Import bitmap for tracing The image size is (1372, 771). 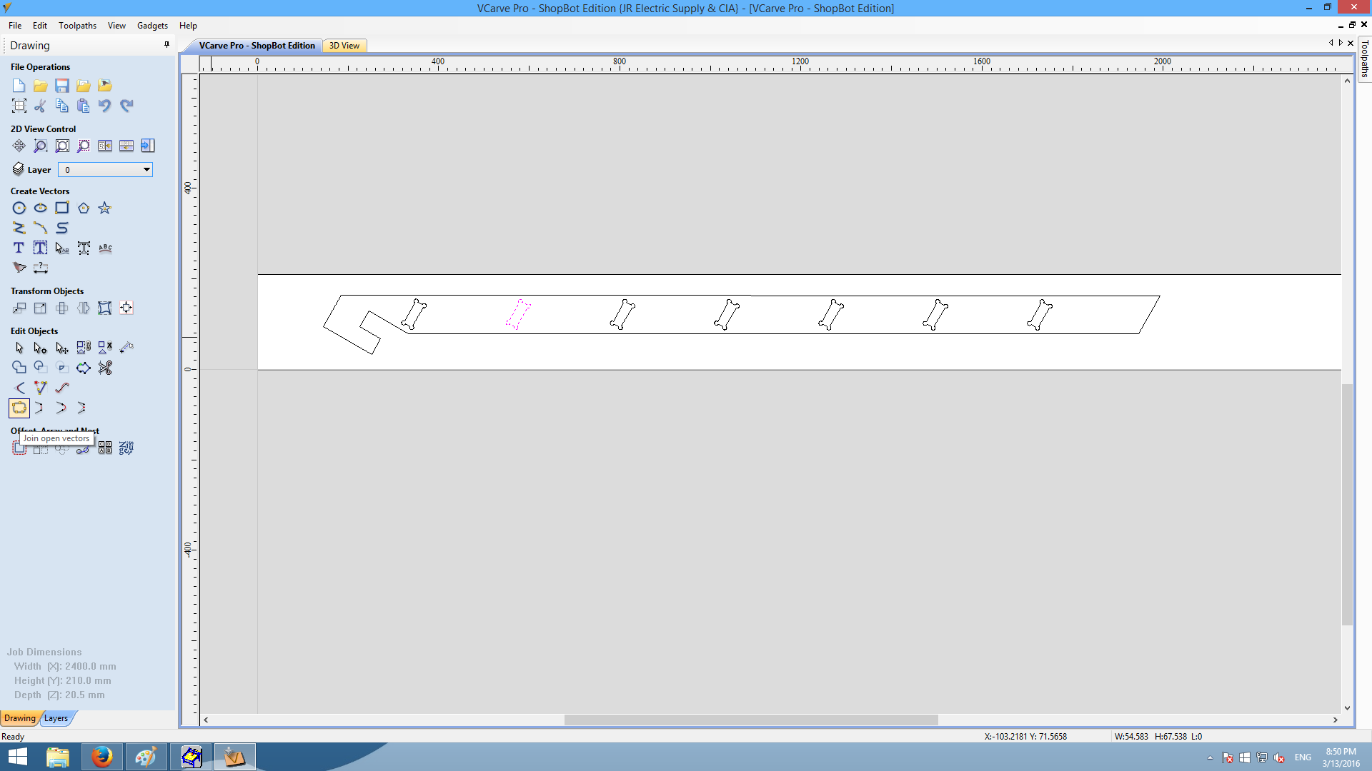105,86
